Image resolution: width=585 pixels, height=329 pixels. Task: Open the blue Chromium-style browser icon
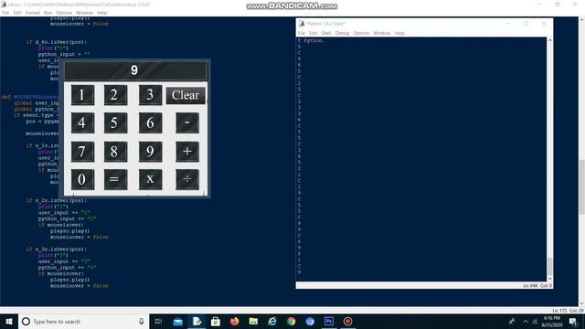[310, 322]
